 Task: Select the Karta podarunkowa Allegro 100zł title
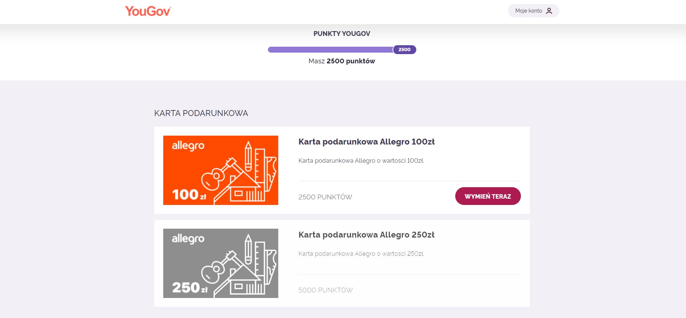tap(367, 142)
